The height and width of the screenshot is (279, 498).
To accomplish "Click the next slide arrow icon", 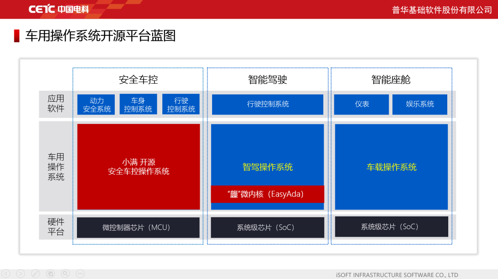I will pyautogui.click(x=21, y=273).
